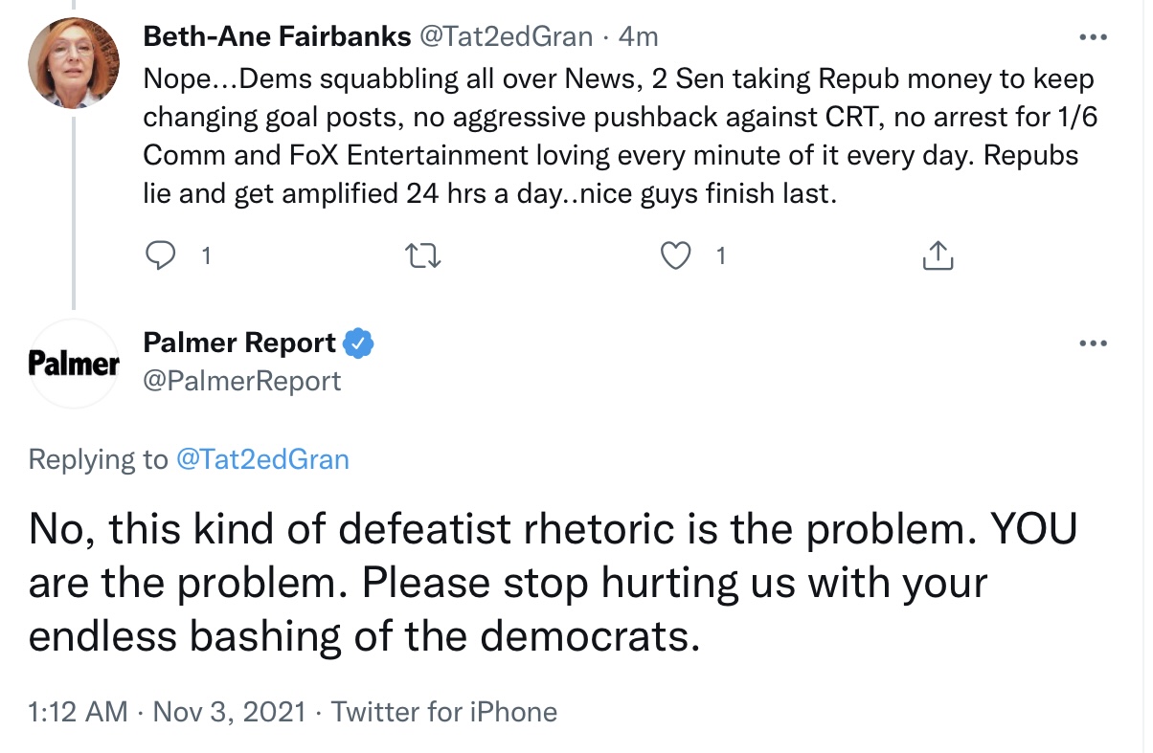Click the reply count beside comment icon
1153x753 pixels.
point(204,256)
